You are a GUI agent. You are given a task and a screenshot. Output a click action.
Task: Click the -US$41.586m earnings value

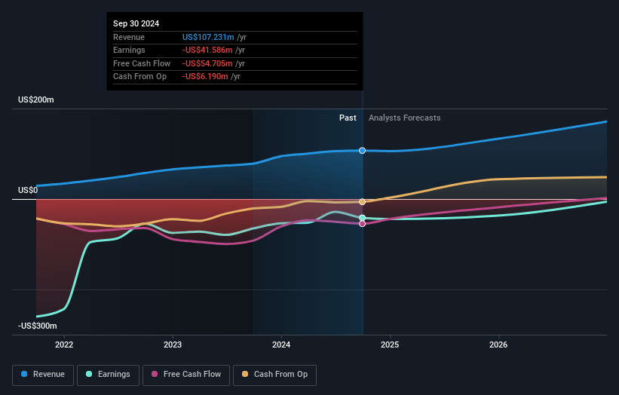point(207,50)
